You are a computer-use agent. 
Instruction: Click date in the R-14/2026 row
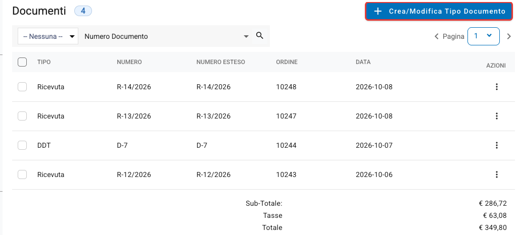(374, 87)
